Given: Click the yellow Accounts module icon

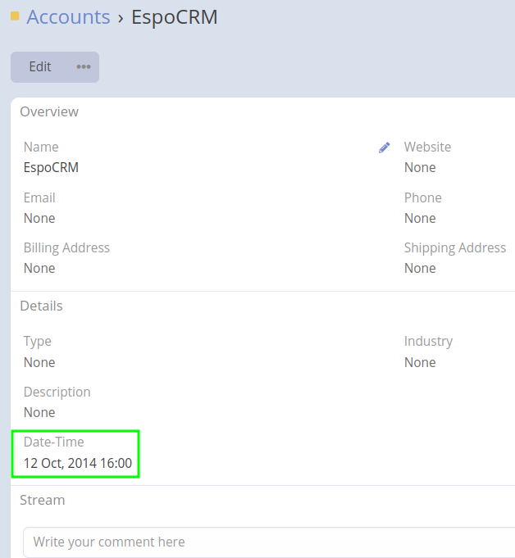Looking at the screenshot, I should click(15, 16).
